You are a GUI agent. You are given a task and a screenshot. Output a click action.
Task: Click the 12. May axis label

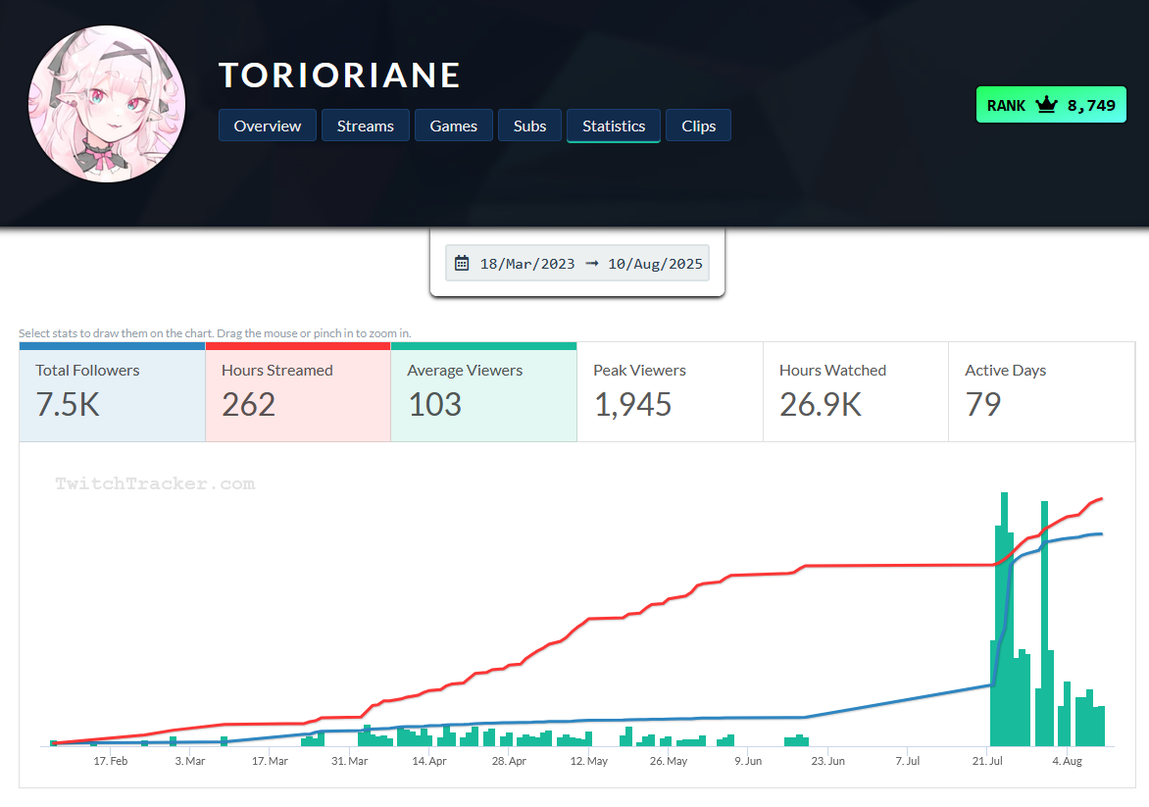click(x=589, y=761)
